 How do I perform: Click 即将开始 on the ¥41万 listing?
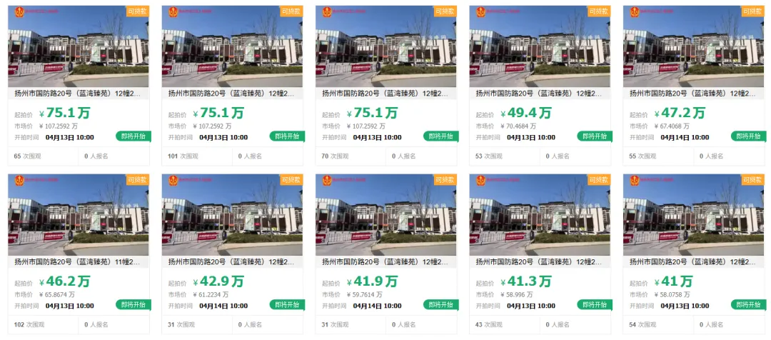[748, 305]
